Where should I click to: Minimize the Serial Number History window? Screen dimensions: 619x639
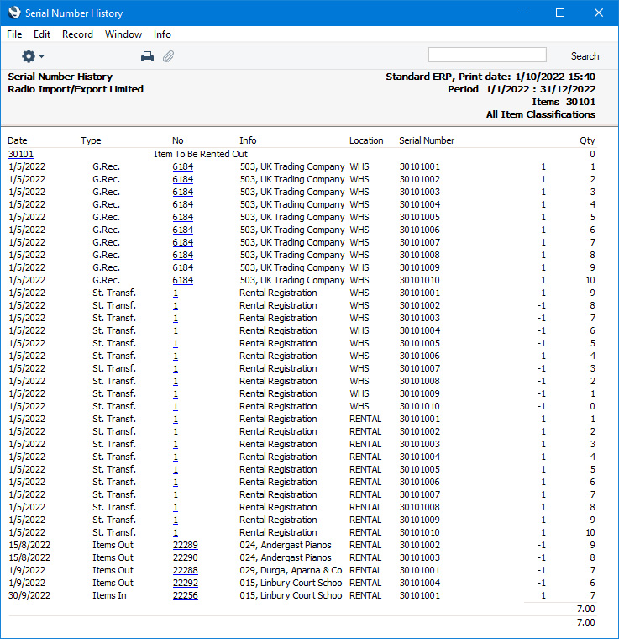[x=522, y=13]
